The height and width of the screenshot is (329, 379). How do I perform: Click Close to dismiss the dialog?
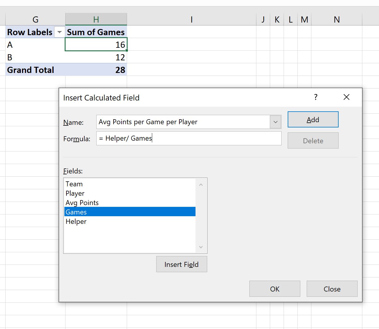point(332,289)
